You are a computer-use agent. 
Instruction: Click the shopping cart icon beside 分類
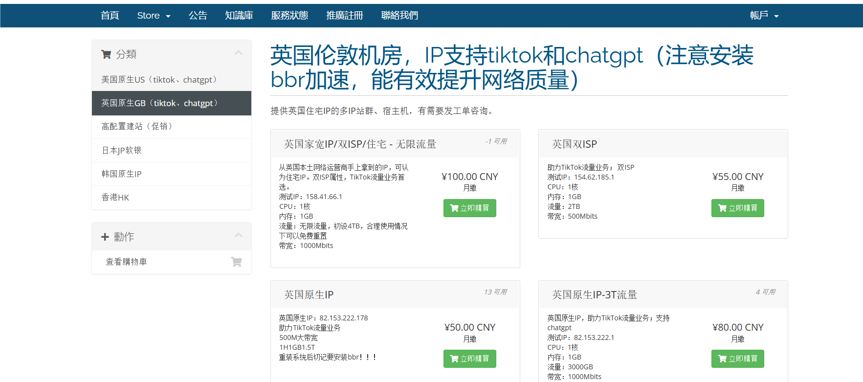coord(106,54)
